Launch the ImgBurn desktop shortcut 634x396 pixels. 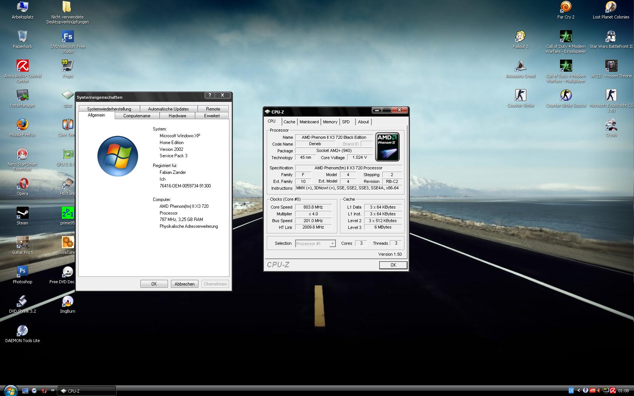click(68, 304)
